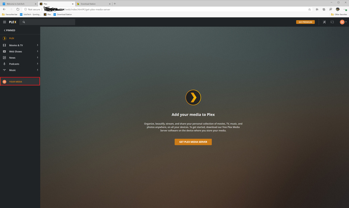349x208 pixels.
Task: Open the Plex hamburger menu
Action: (x=5, y=22)
